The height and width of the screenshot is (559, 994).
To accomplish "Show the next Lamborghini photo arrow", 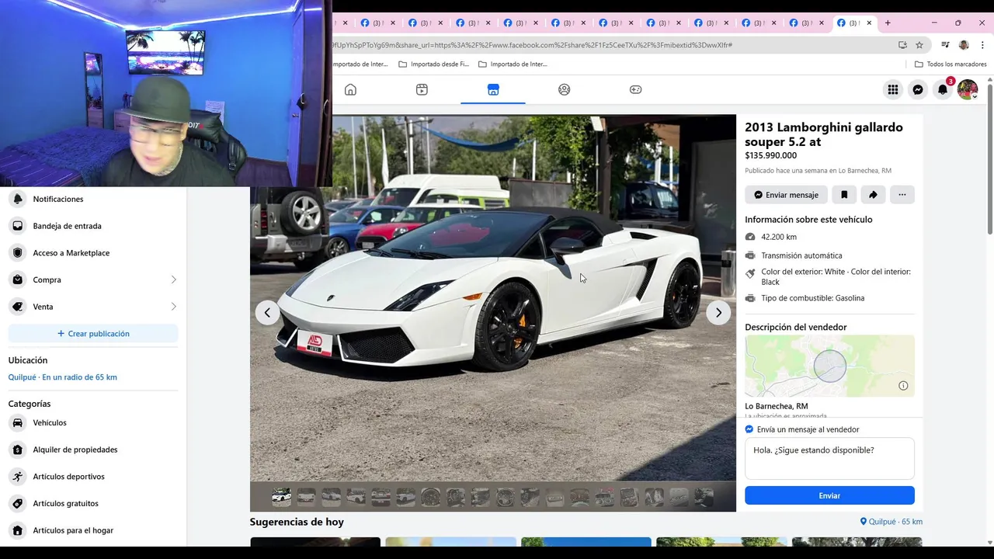I will pos(718,313).
